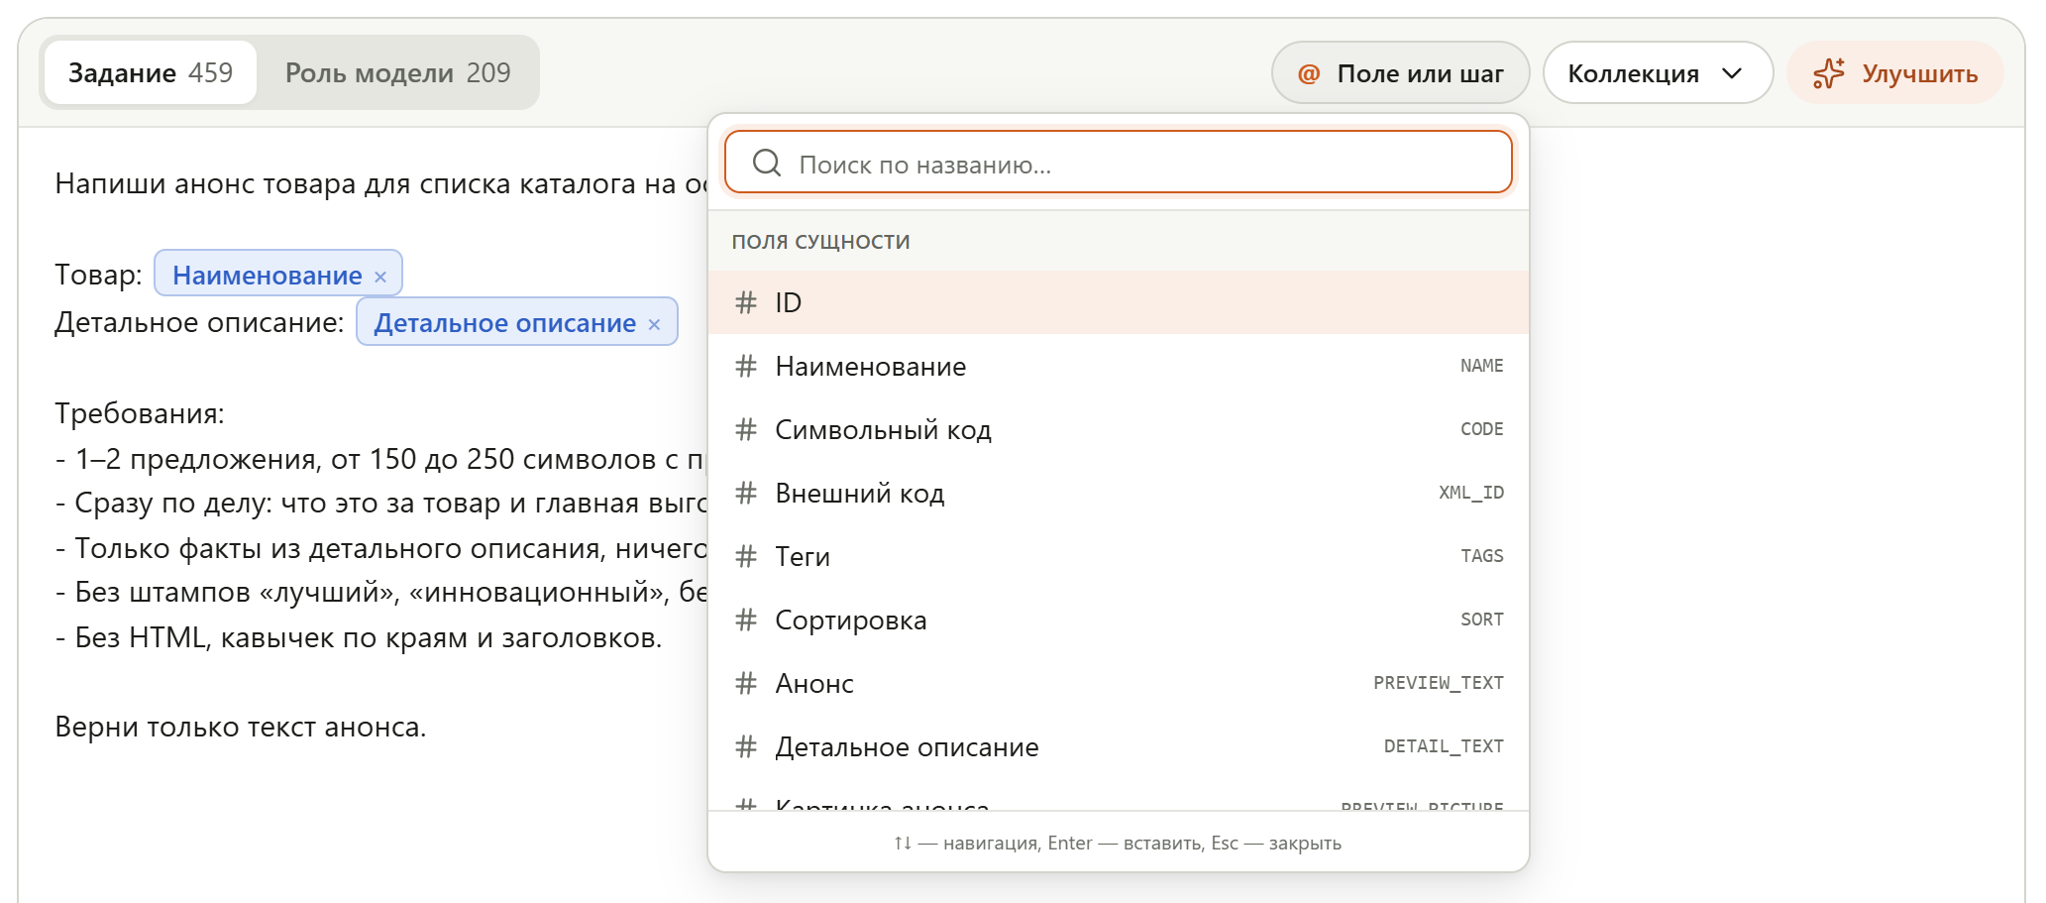Image resolution: width=2046 pixels, height=903 pixels.
Task: Select the Наименование NAME field entry
Action: coord(1118,367)
